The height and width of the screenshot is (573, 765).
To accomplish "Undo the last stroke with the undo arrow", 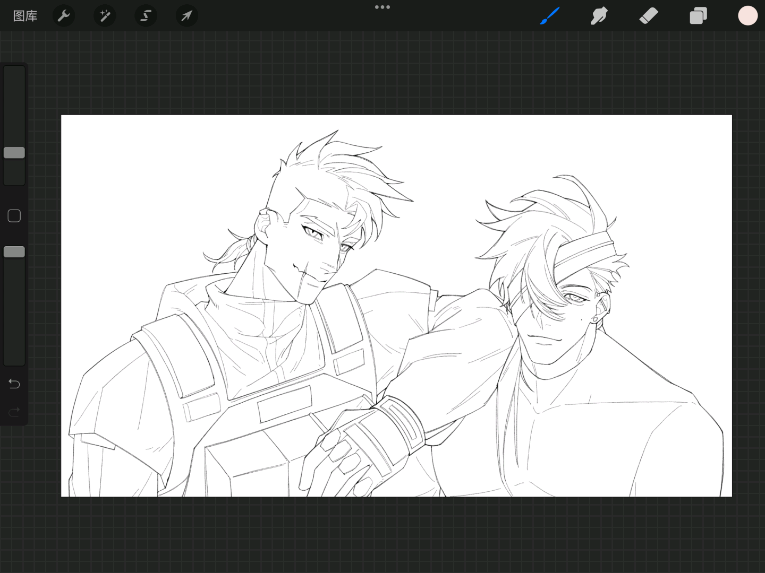I will pyautogui.click(x=14, y=384).
